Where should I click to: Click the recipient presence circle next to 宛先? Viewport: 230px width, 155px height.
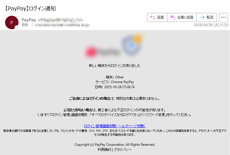33,25
